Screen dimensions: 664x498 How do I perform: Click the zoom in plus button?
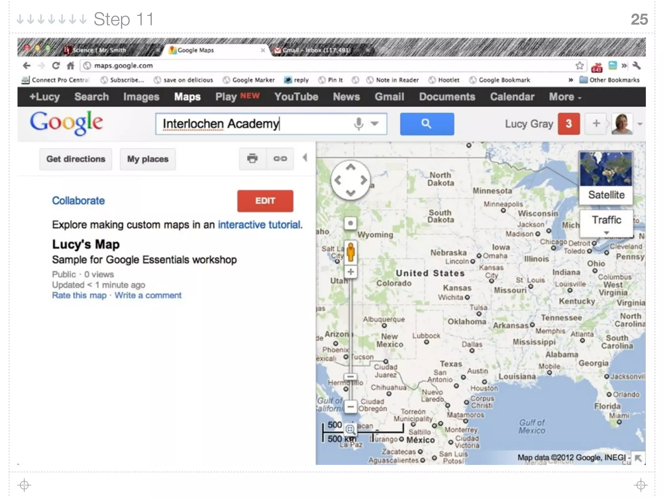350,272
